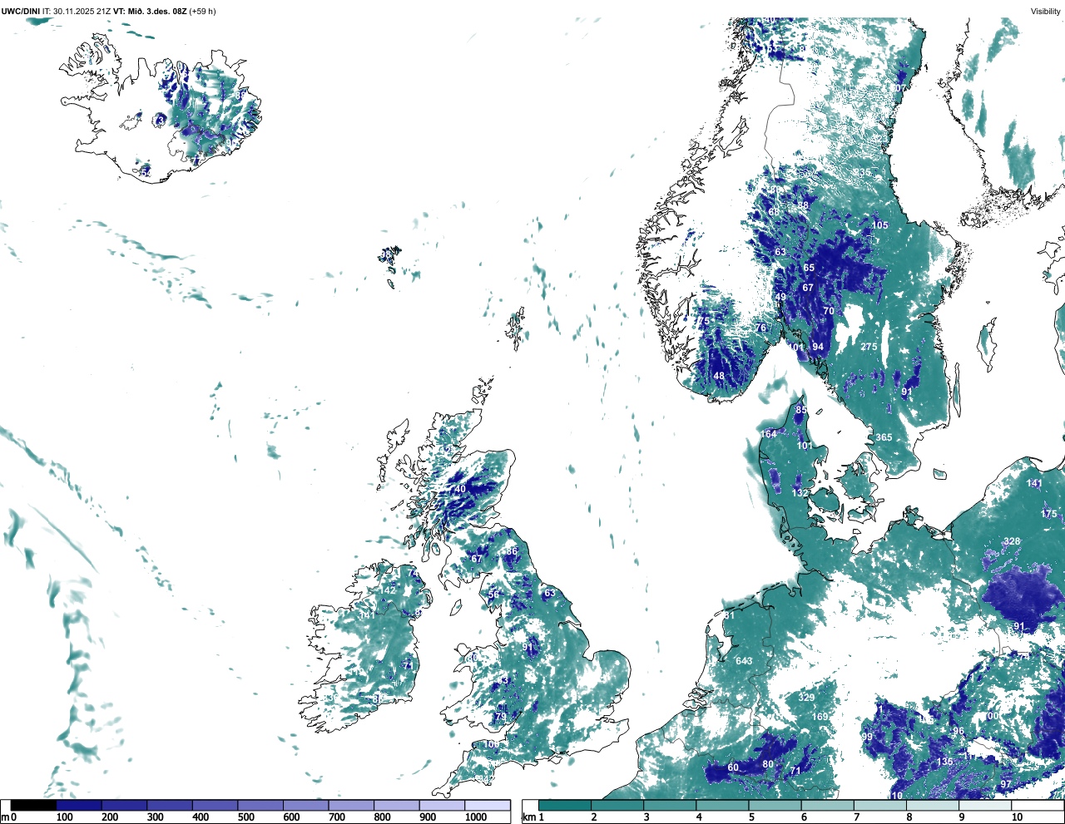
Task: Click the '365' value in southern Sweden
Action: [884, 437]
